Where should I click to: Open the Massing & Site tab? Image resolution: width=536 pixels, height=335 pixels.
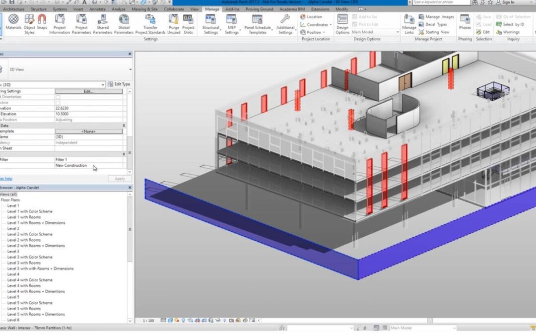pyautogui.click(x=144, y=9)
